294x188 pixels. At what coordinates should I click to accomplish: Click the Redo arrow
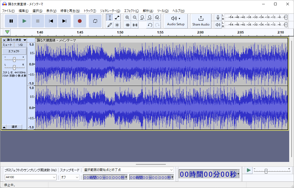click(157, 25)
